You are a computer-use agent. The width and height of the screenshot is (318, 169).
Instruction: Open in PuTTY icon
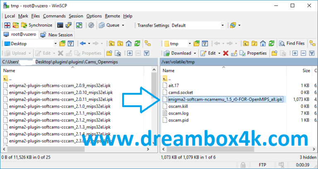[69, 25]
